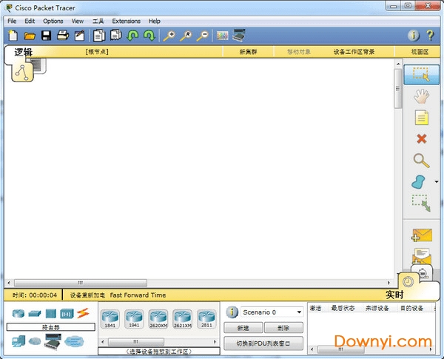Pick the Inspect magnifier tool

(421, 160)
